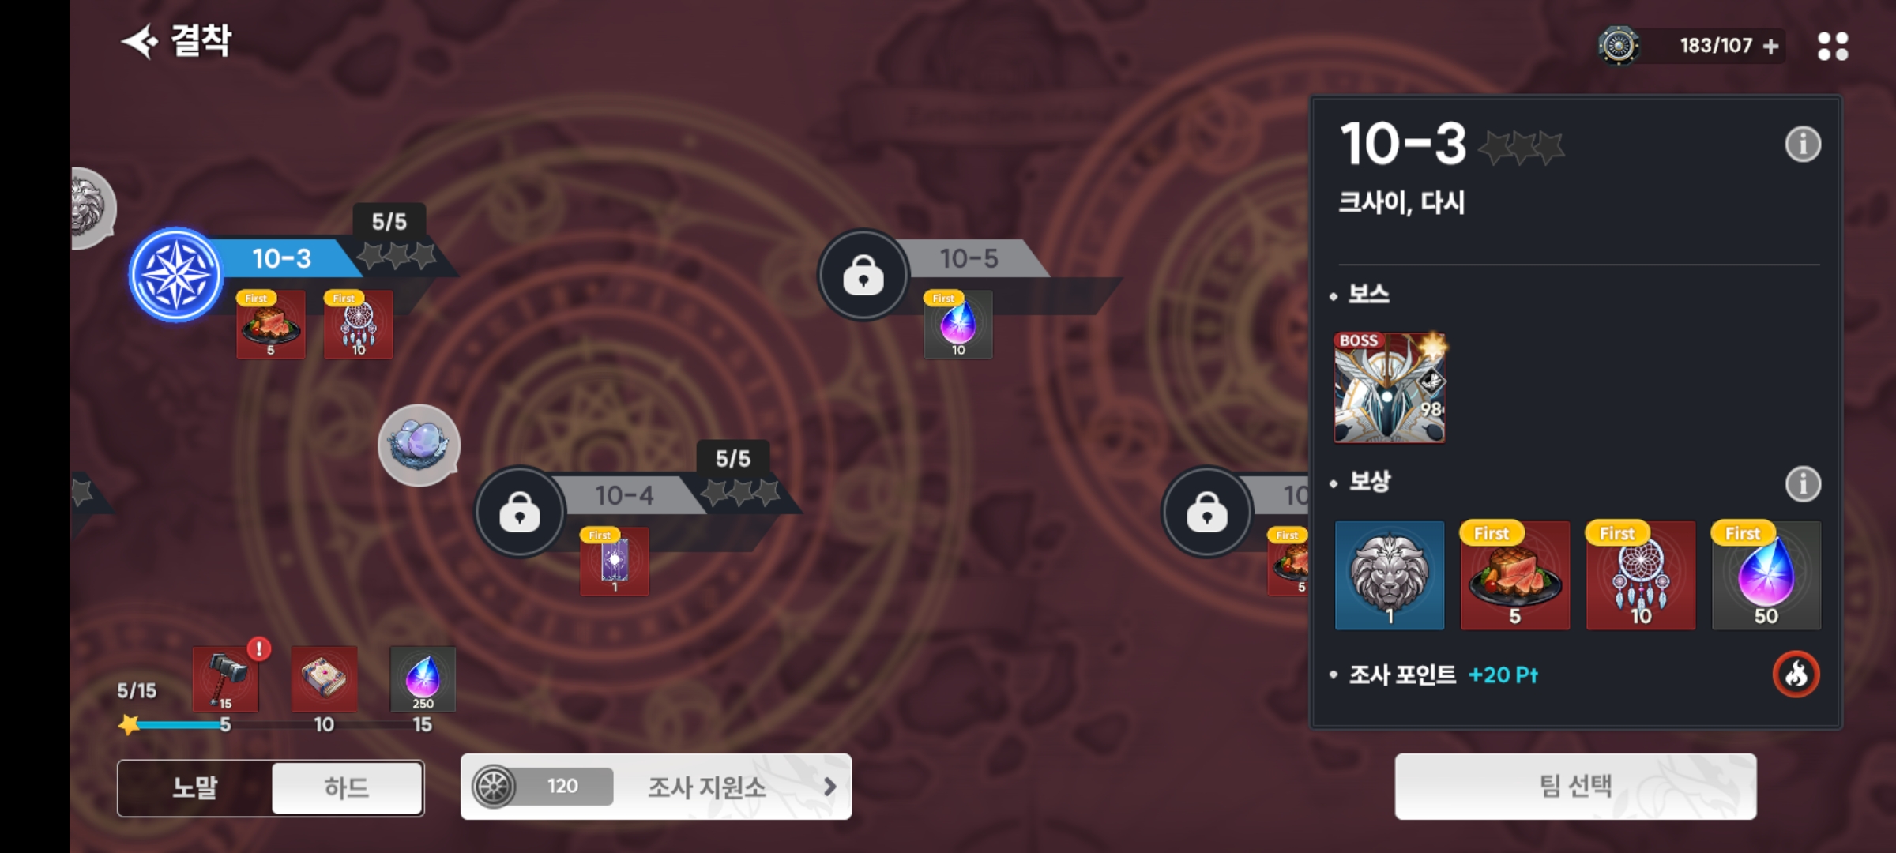Click the 팀 선택 button
1896x853 pixels.
click(x=1575, y=787)
